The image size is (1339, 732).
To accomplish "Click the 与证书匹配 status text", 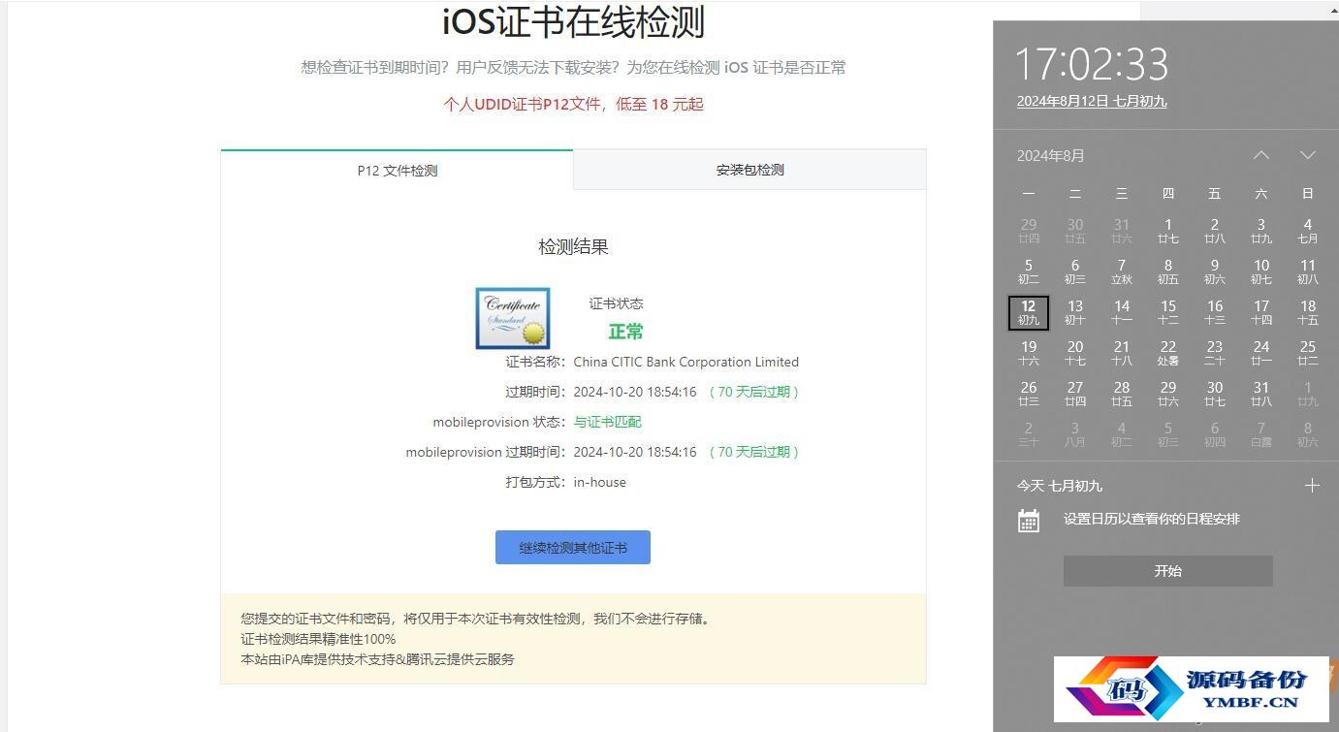I will pos(607,422).
